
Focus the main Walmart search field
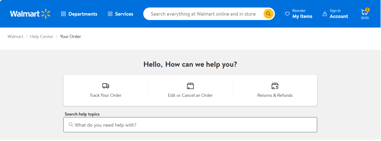(x=203, y=14)
